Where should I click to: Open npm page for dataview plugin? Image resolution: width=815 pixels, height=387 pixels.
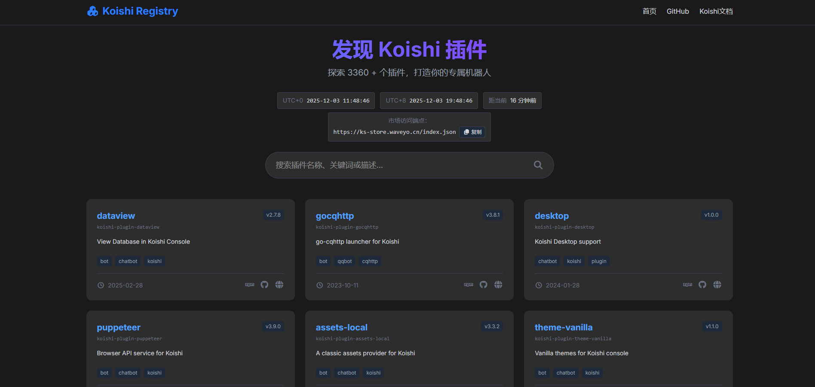point(250,285)
